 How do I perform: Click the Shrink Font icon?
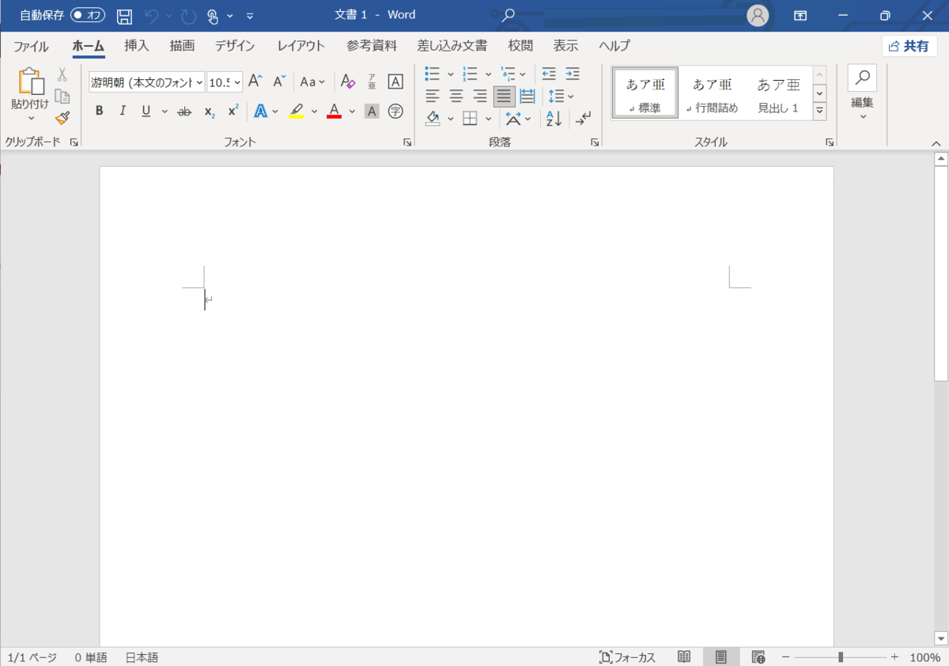pyautogui.click(x=279, y=81)
